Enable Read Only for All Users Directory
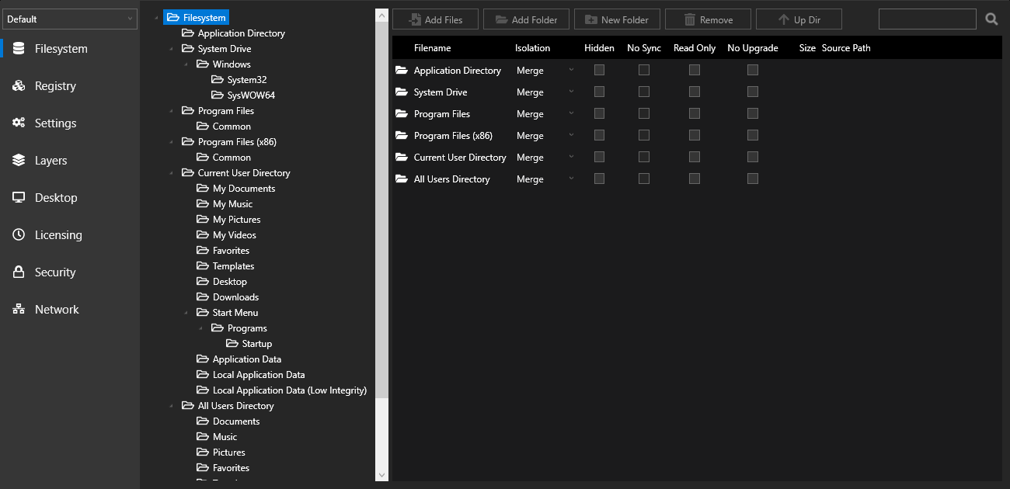 tap(695, 179)
